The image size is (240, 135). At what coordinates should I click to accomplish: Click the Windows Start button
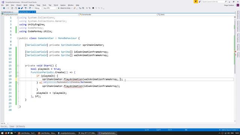(2, 133)
